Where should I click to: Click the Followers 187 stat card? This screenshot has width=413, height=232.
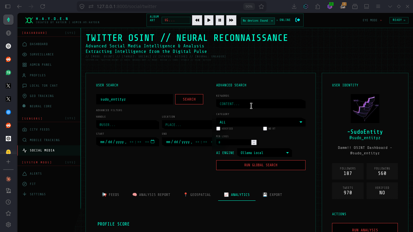(x=348, y=171)
